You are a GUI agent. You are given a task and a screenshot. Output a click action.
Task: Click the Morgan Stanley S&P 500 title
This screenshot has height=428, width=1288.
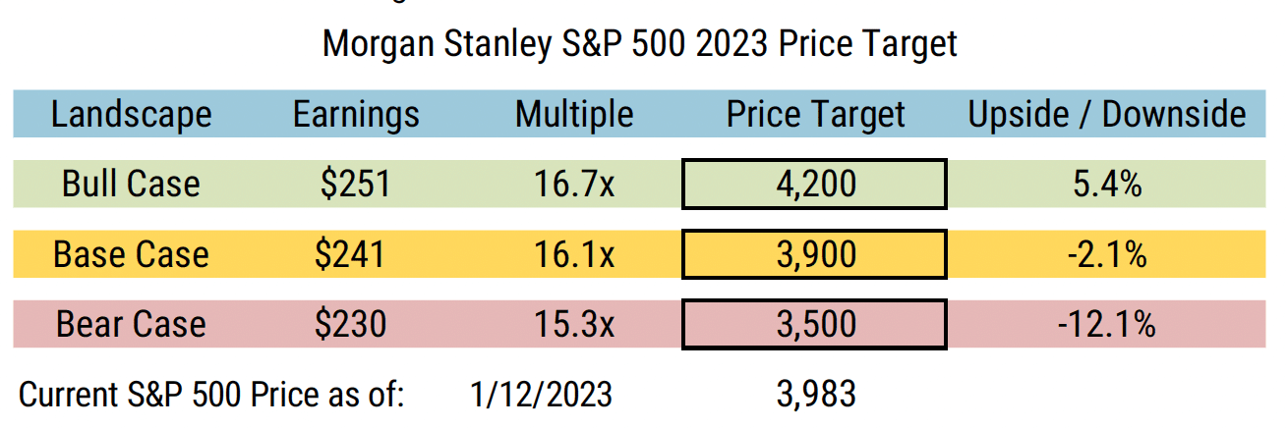pyautogui.click(x=639, y=44)
